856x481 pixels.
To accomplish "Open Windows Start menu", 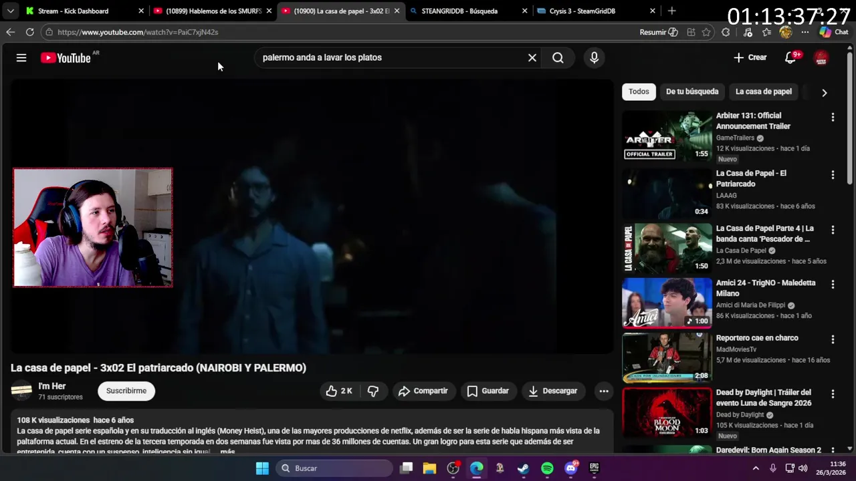I will (262, 468).
